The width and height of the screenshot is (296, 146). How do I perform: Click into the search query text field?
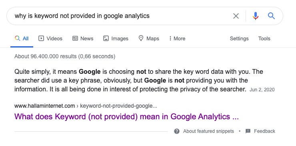[x=121, y=16]
